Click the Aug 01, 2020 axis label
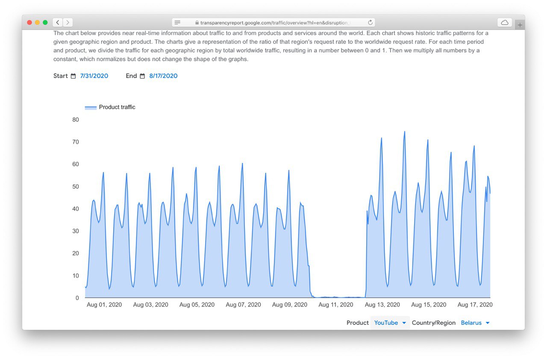 [x=104, y=305]
